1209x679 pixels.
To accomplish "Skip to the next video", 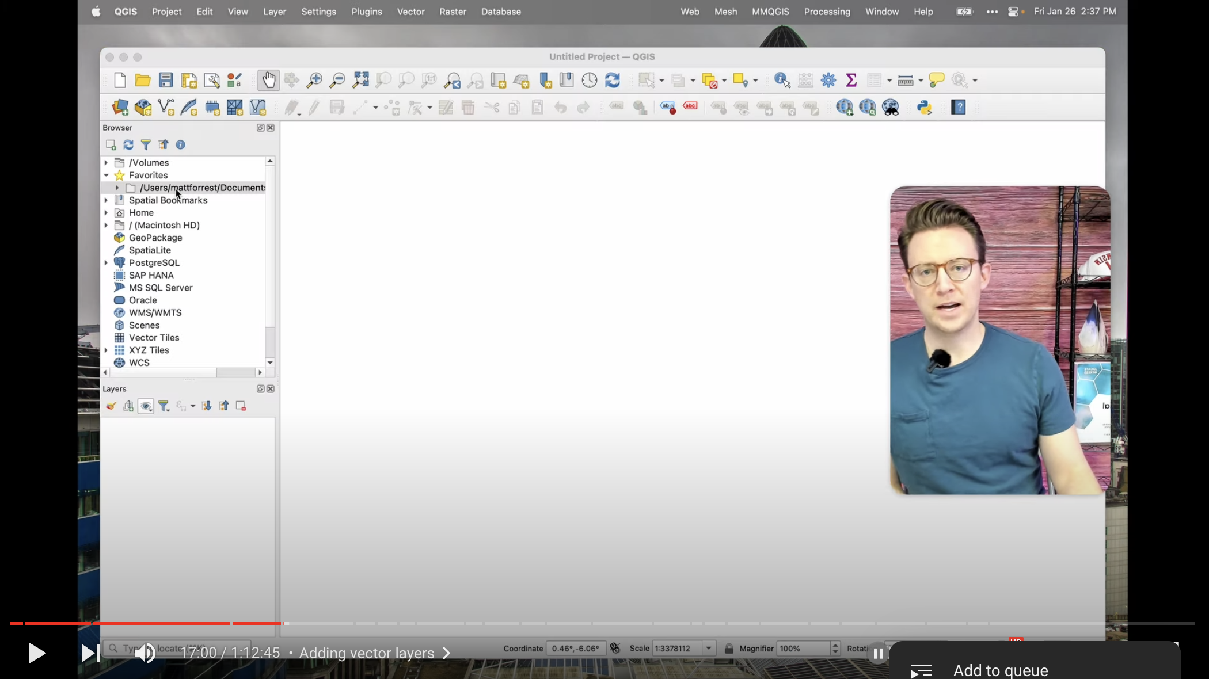I will [90, 653].
